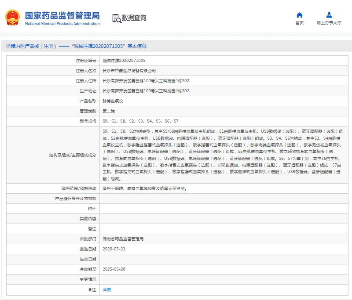The width and height of the screenshot is (352, 300).
Task: Click the 数据查询 text label
Action: pos(134,18)
